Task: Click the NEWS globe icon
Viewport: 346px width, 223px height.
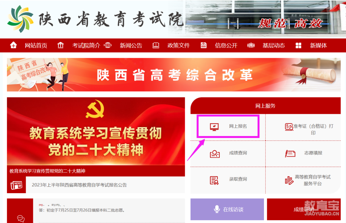Action: coord(108,45)
